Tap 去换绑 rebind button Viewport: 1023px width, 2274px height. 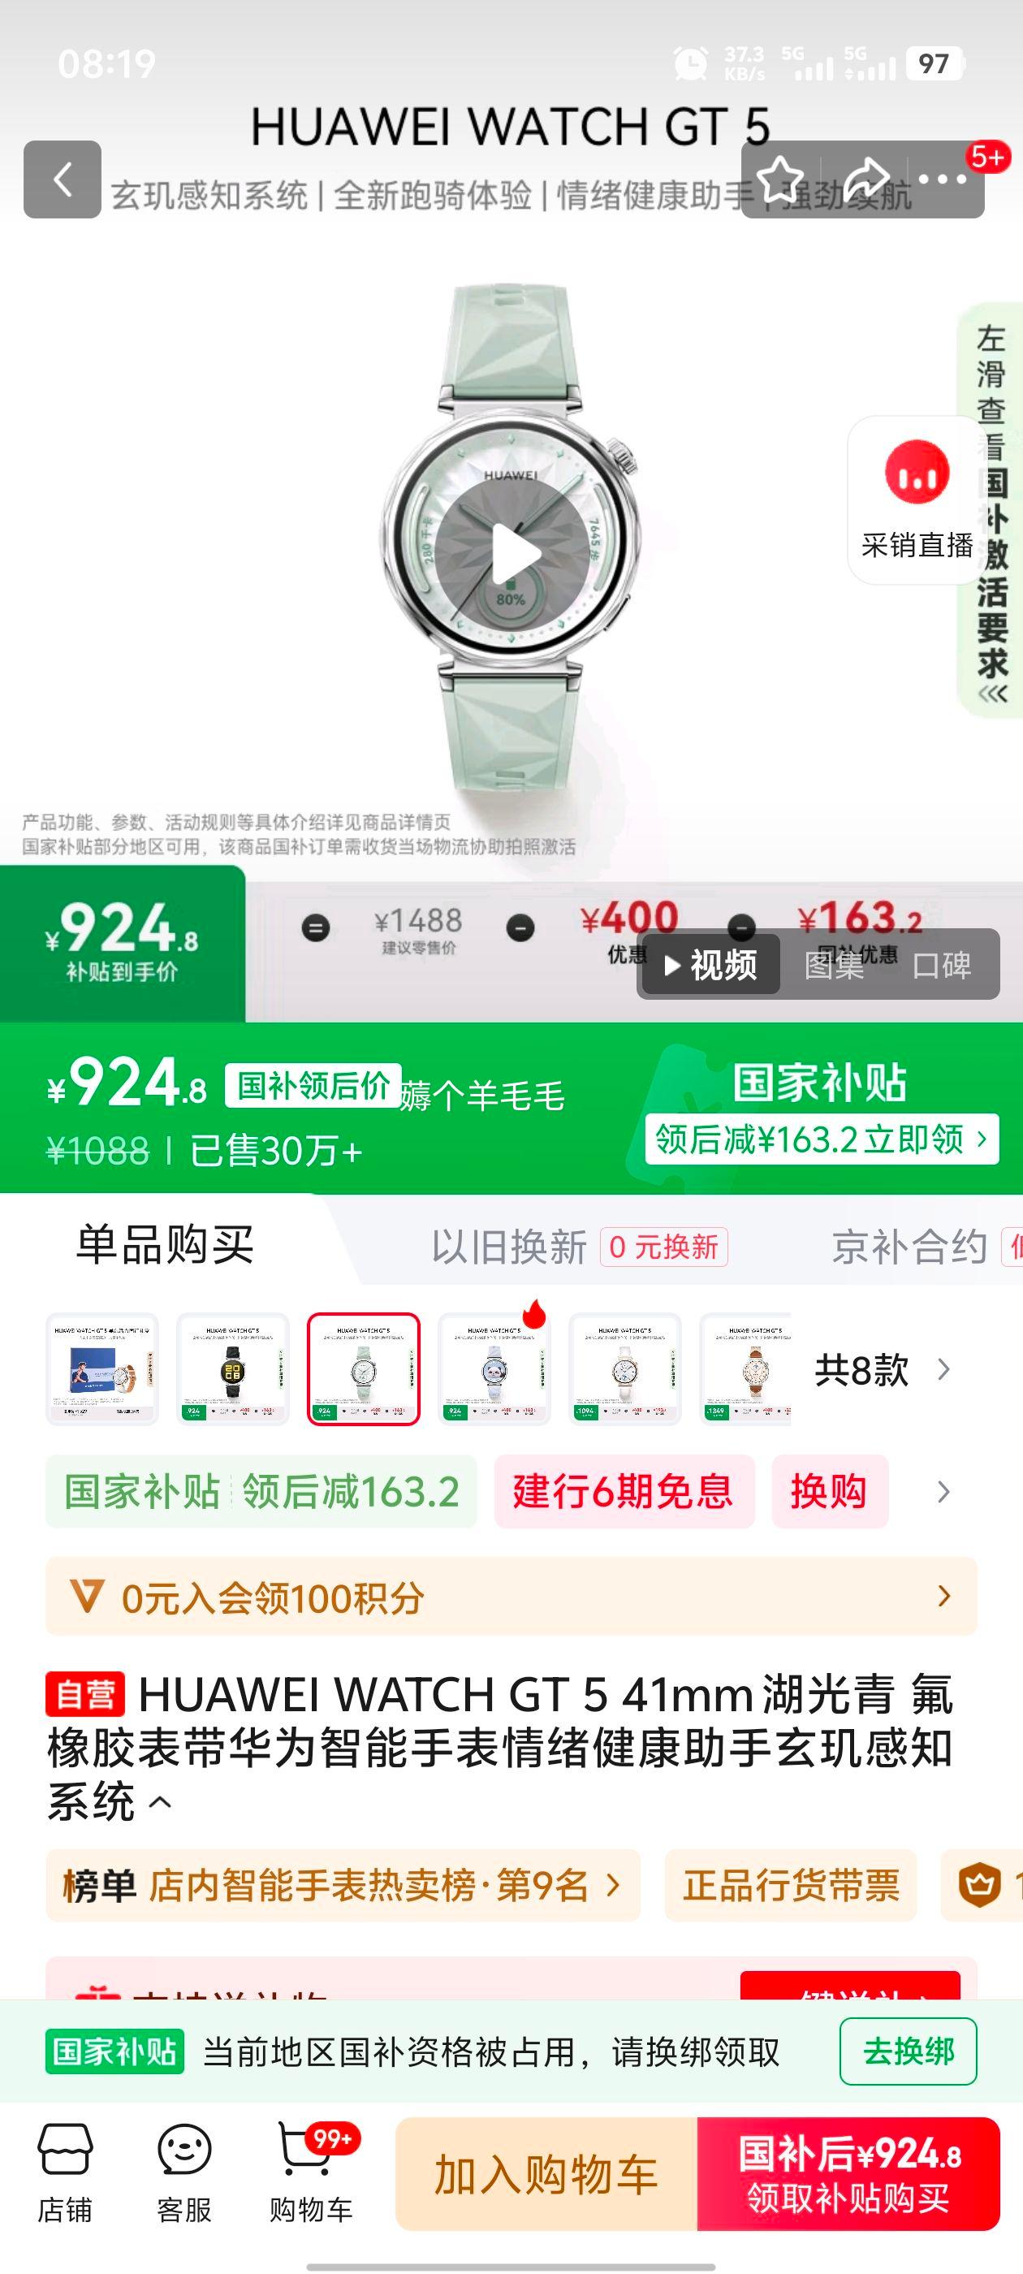909,2051
